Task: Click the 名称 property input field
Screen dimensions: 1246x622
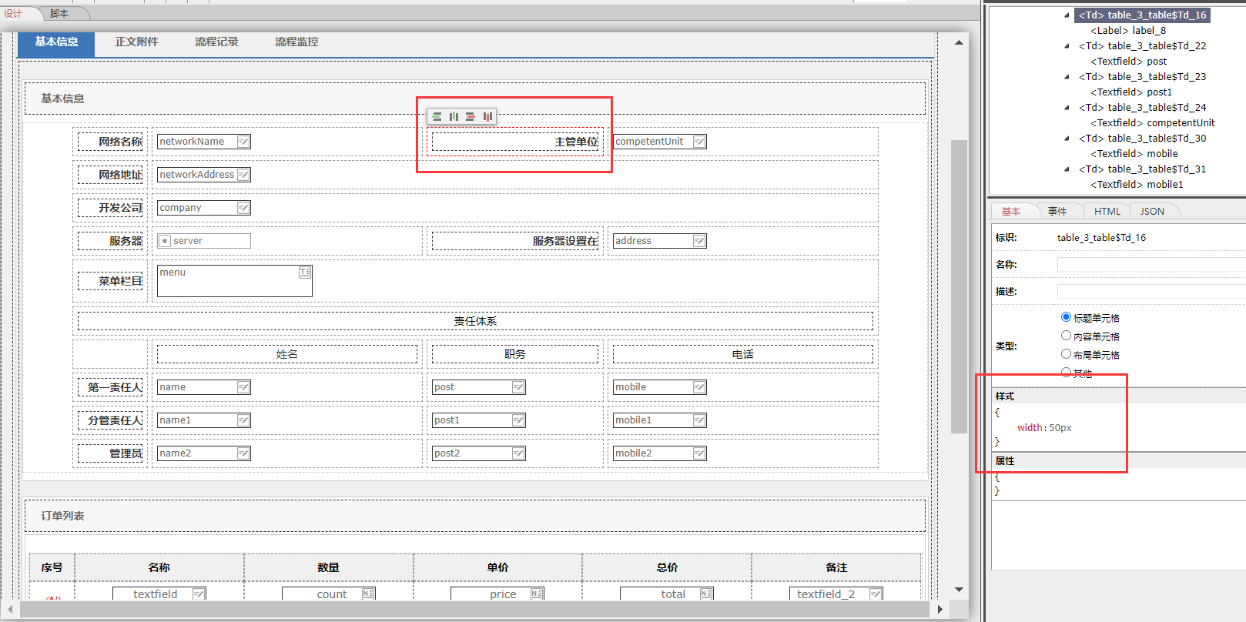Action: coord(1151,265)
